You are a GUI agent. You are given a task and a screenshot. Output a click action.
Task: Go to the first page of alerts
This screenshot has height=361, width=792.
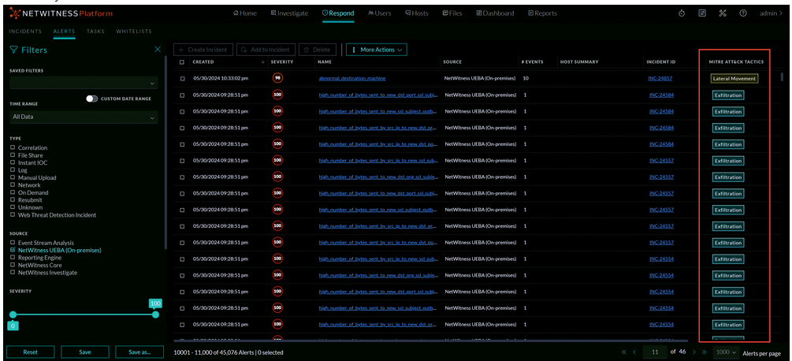pos(624,352)
